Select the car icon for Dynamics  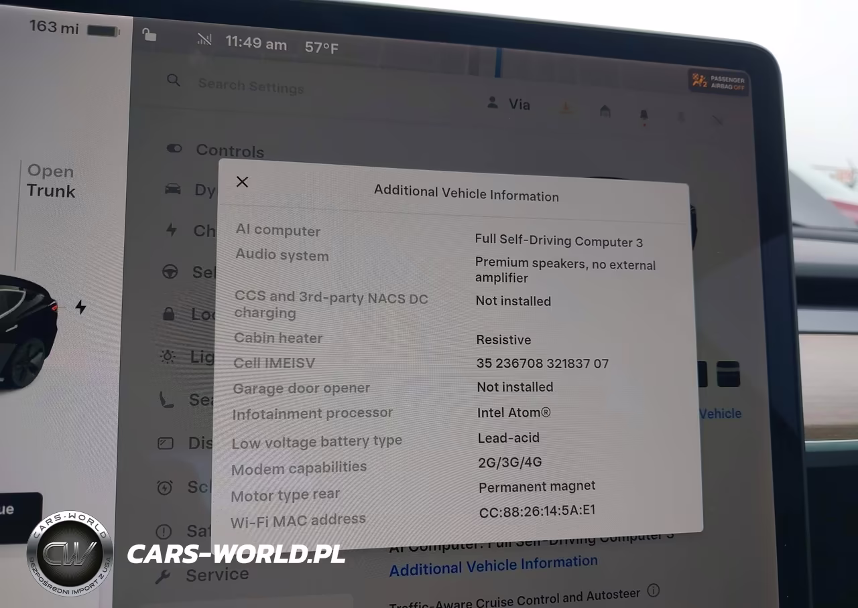172,189
